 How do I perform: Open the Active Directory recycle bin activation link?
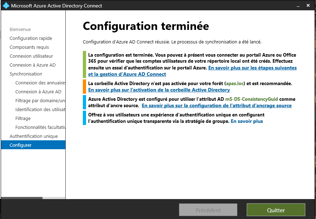159,90
